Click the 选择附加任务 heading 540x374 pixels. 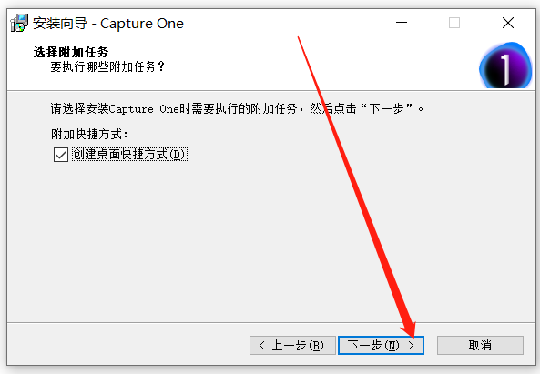click(x=71, y=52)
